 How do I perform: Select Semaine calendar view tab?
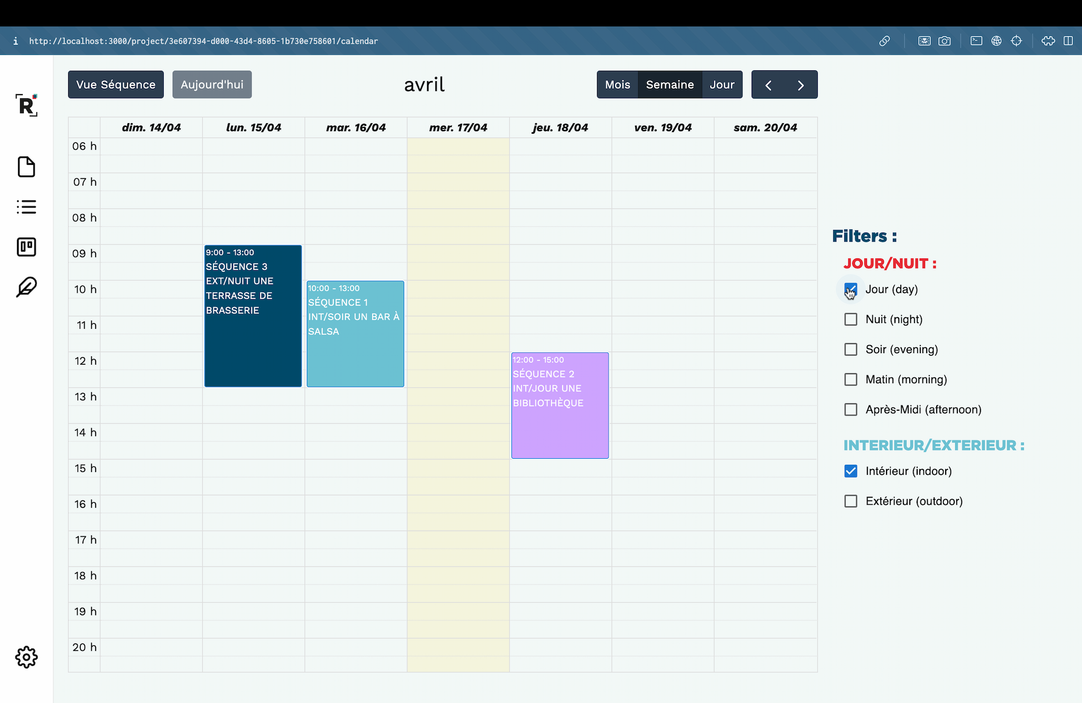coord(669,85)
